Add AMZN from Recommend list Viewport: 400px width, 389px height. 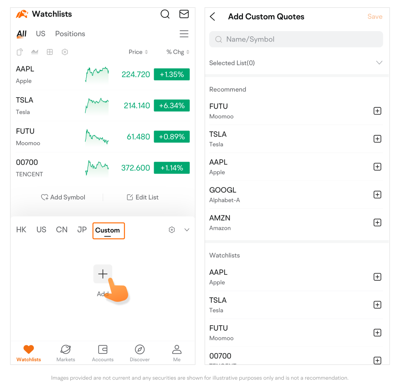[x=377, y=222]
